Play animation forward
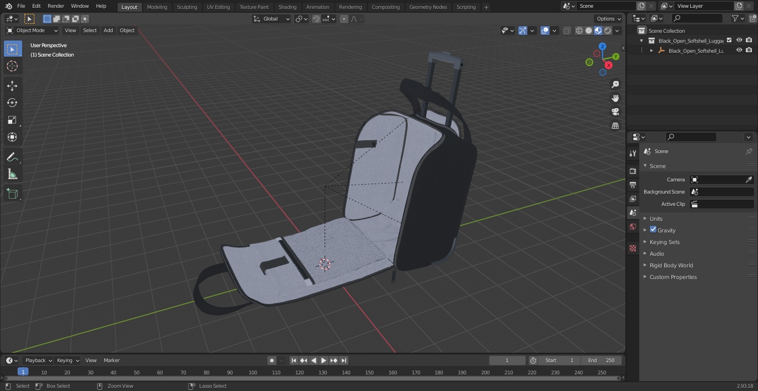This screenshot has width=758, height=391. 324,360
